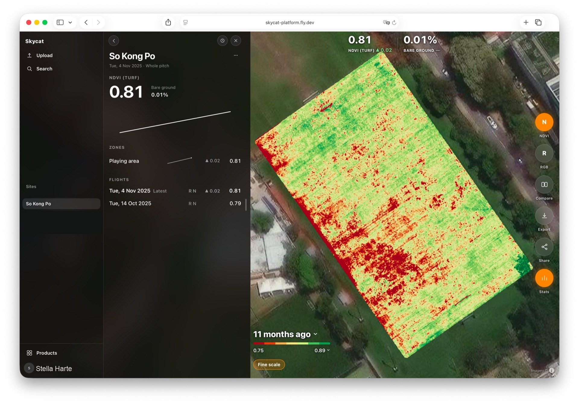Open the Products grid icon
The width and height of the screenshot is (579, 404).
tap(29, 353)
